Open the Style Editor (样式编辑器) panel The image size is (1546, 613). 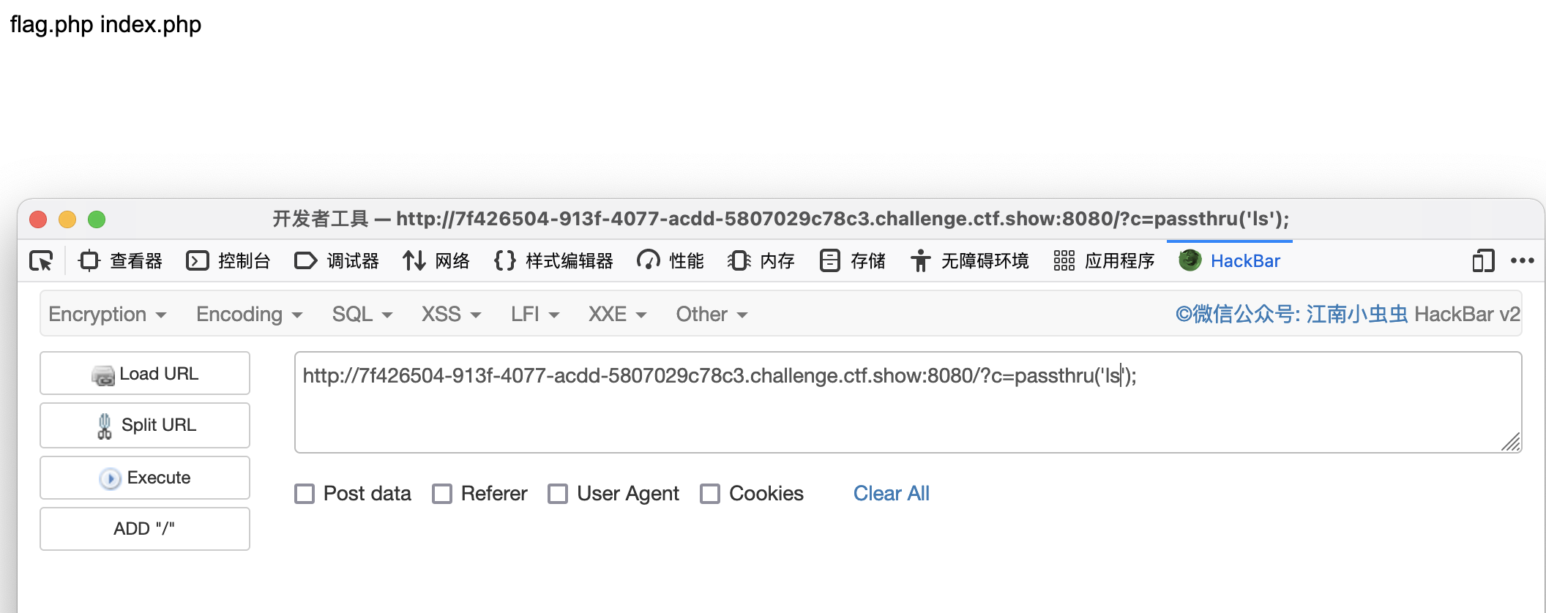[553, 260]
